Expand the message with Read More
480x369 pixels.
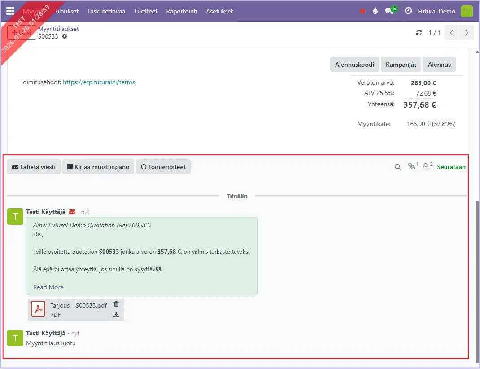click(48, 287)
